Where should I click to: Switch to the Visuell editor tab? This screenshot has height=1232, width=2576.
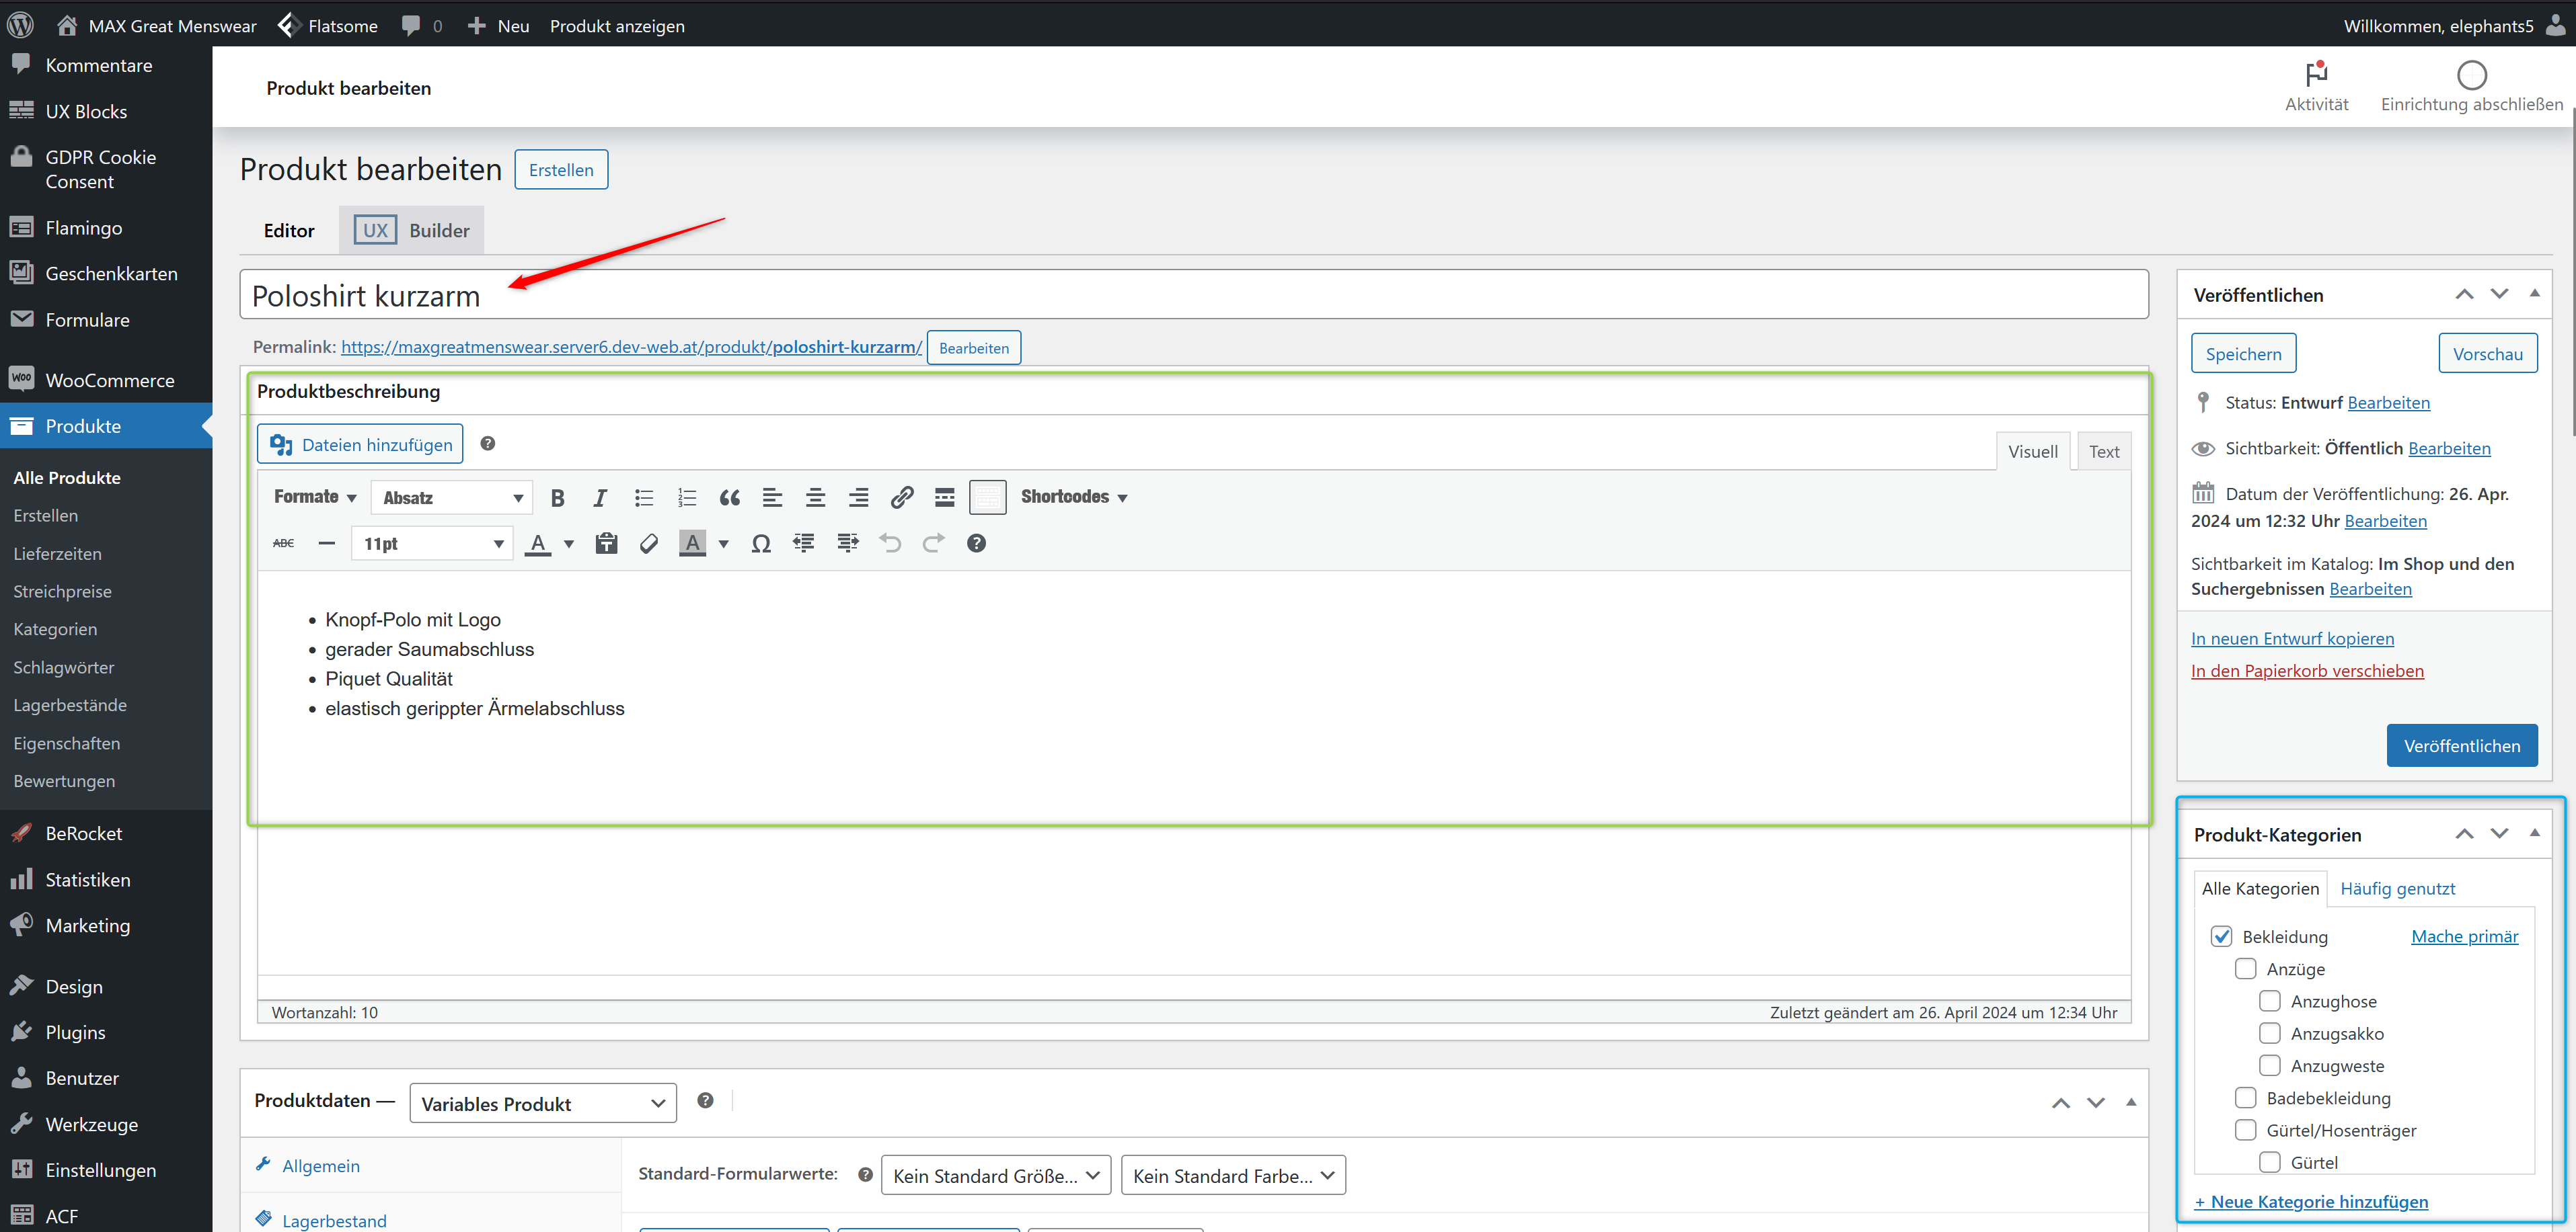tap(2033, 452)
